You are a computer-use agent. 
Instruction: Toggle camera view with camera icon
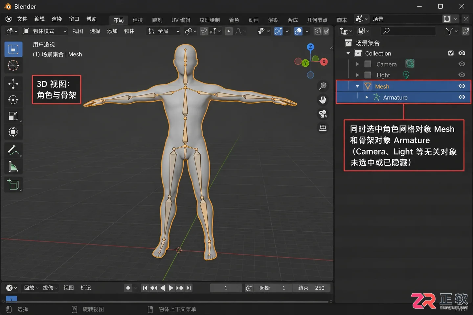323,114
